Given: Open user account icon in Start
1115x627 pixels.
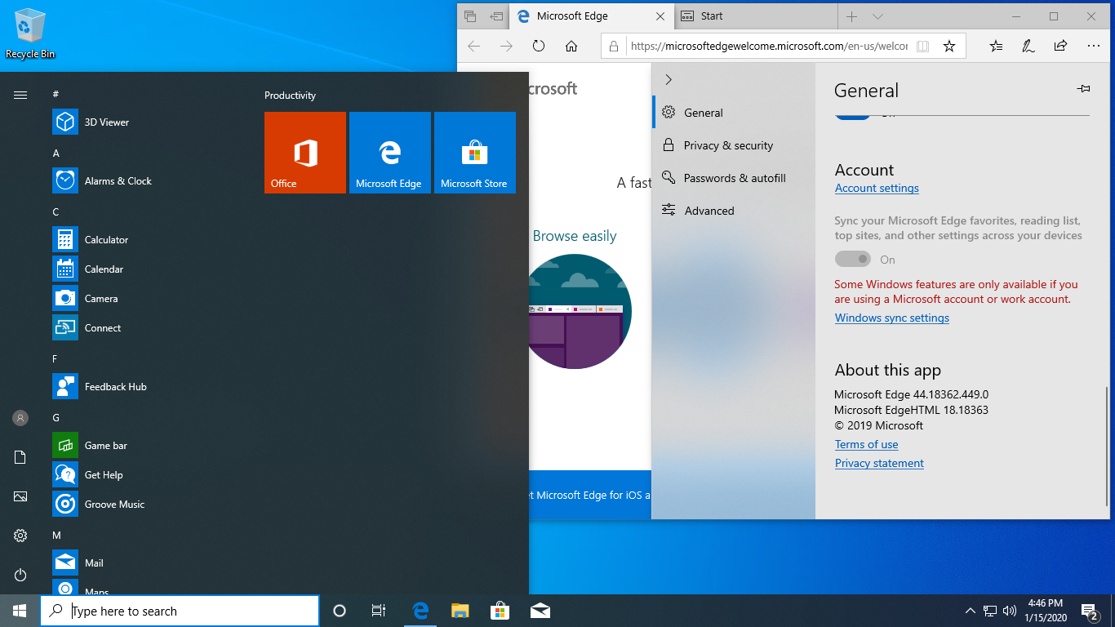Looking at the screenshot, I should 20,418.
